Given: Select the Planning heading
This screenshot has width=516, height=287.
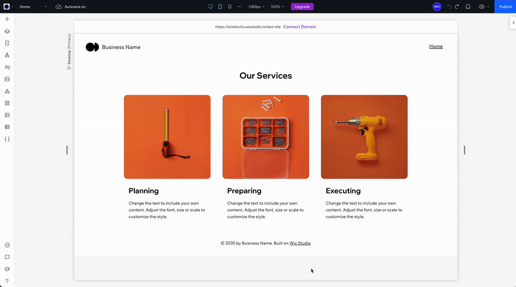Looking at the screenshot, I should click(x=143, y=191).
